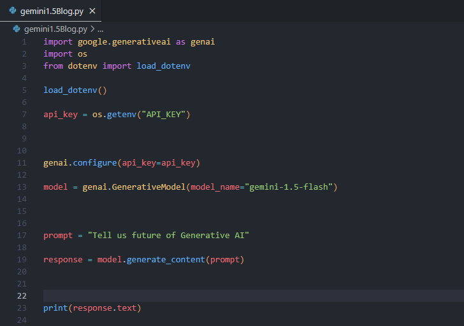Click 'dotenv' module name on line 3
The height and width of the screenshot is (326, 464).
(x=83, y=66)
